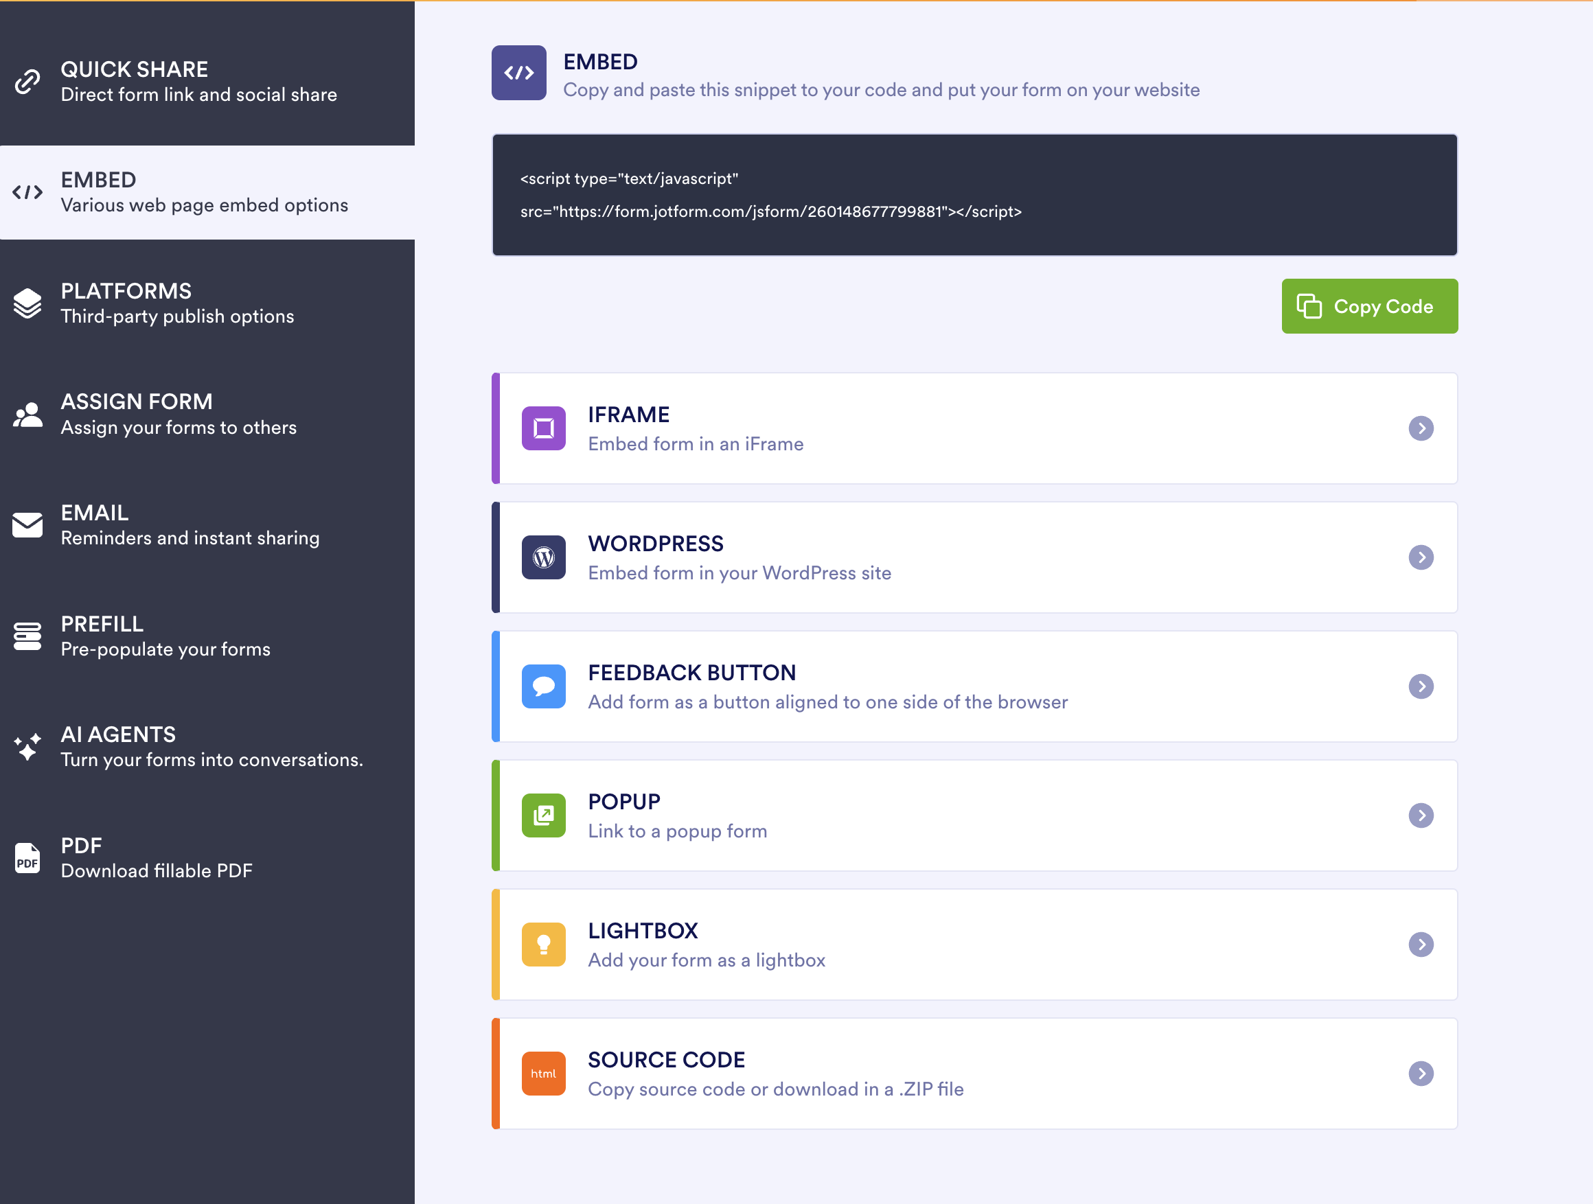Click 'Copy and paste this snippet' subtitle
Screen dimensions: 1593x1204
click(x=881, y=90)
